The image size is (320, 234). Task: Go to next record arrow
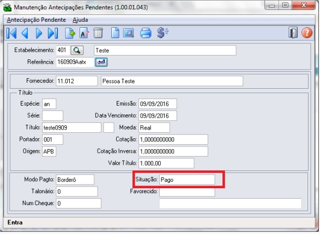point(39,33)
